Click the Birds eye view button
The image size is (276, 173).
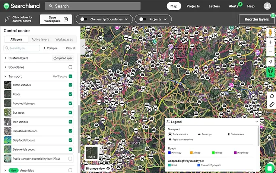98,168
